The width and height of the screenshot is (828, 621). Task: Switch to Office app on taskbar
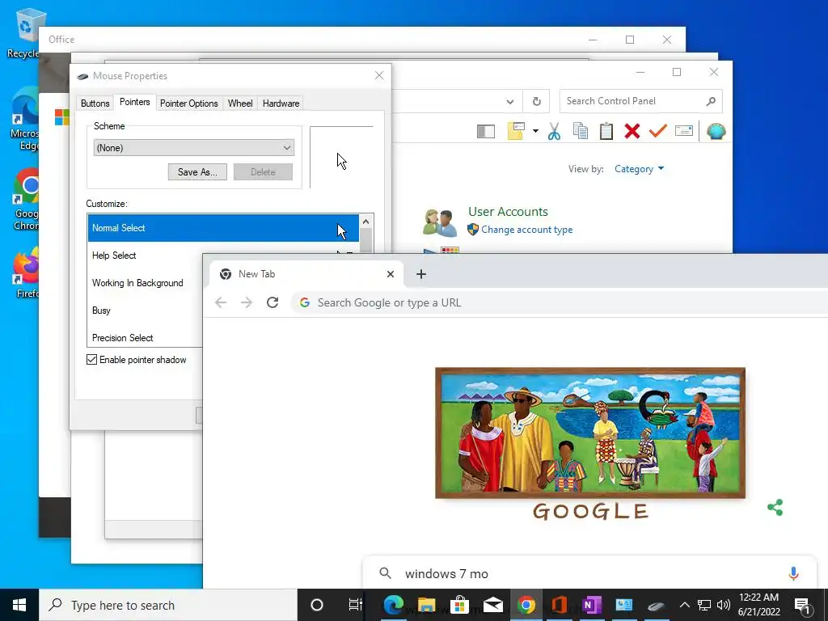(x=560, y=605)
